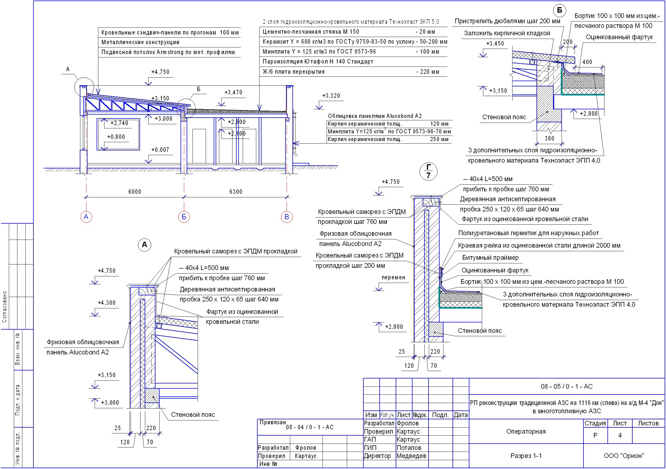Click 'Разрез 1-1' title cell
Screen dimensions: 666x469
click(526, 456)
